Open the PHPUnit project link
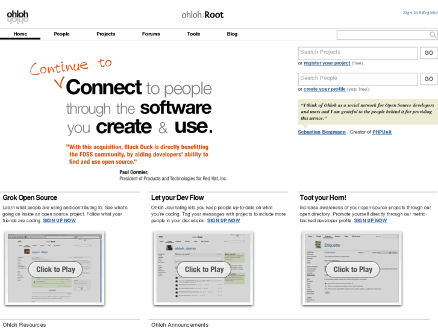Viewport: 438px width, 328px height. pos(382,132)
